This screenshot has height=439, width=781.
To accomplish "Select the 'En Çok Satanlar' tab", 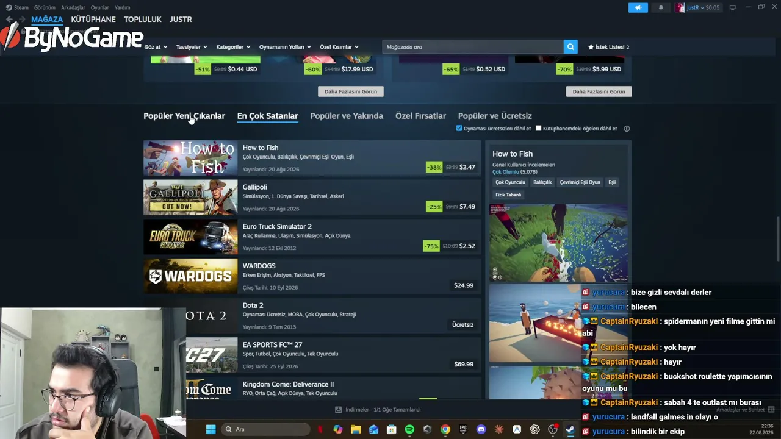I will [267, 116].
